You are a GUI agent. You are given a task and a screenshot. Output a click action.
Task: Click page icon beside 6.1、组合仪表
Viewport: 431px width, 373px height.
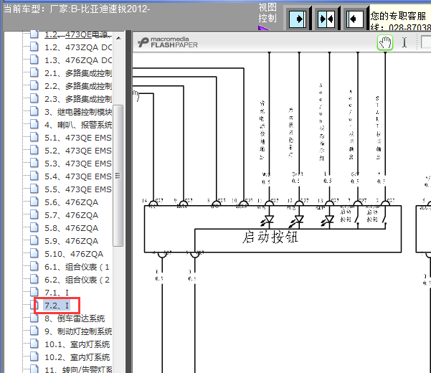(34, 266)
